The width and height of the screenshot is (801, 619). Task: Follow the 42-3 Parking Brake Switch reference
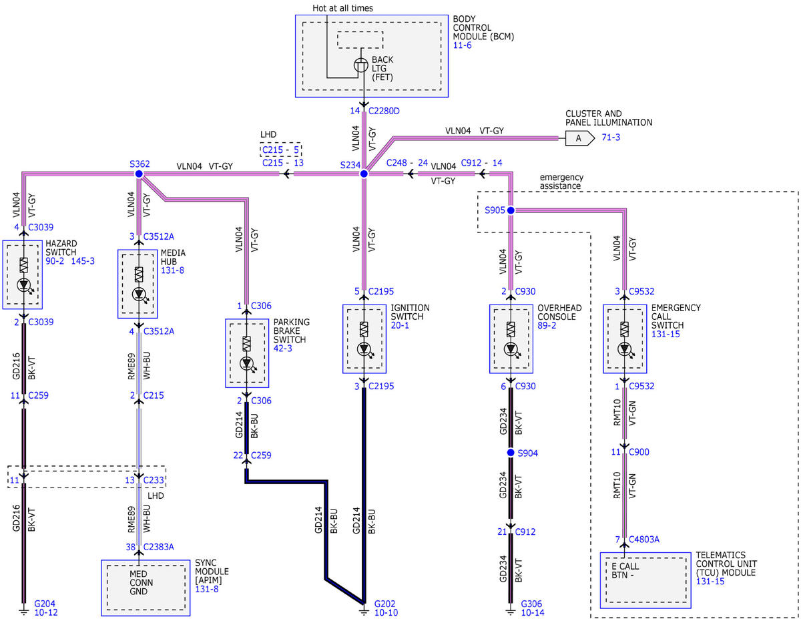pyautogui.click(x=282, y=349)
